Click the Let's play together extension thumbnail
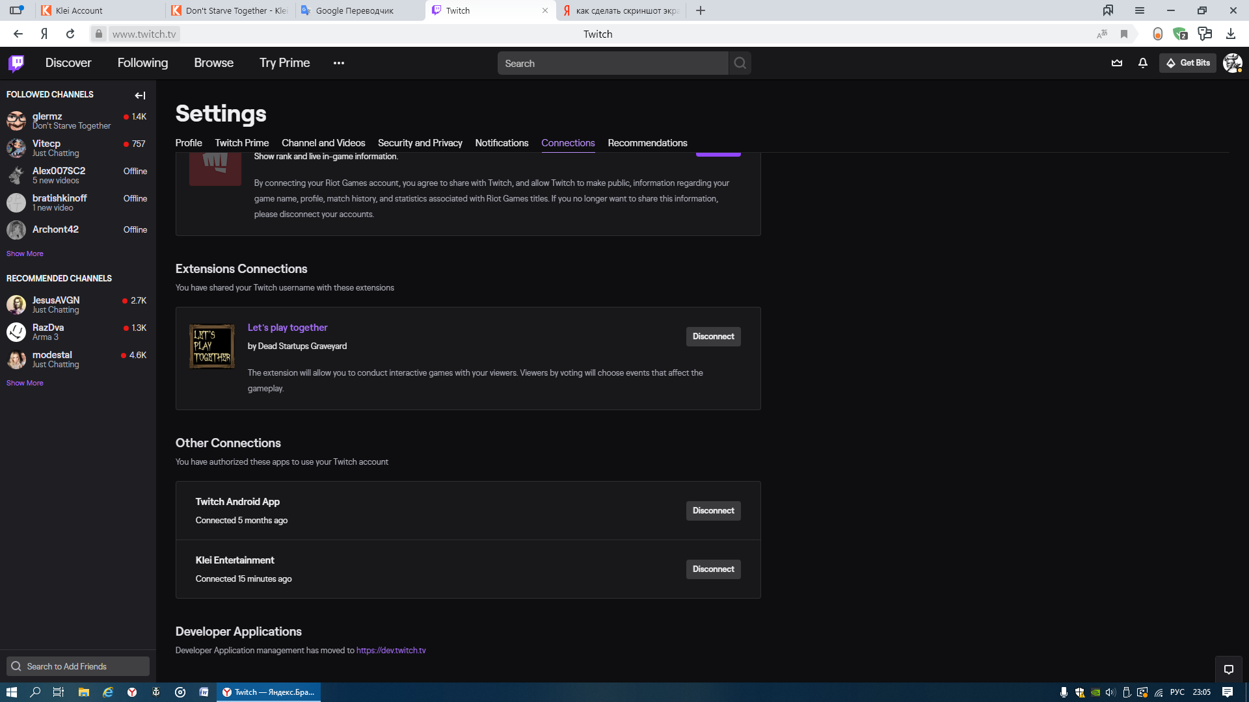This screenshot has height=702, width=1249. 212,346
